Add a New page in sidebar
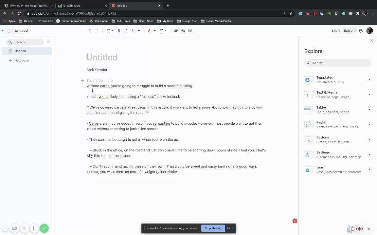This screenshot has height=235, width=377. point(19,60)
